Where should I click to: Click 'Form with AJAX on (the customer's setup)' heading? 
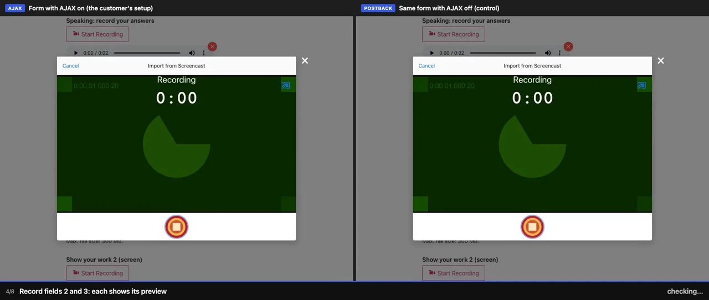click(x=91, y=8)
